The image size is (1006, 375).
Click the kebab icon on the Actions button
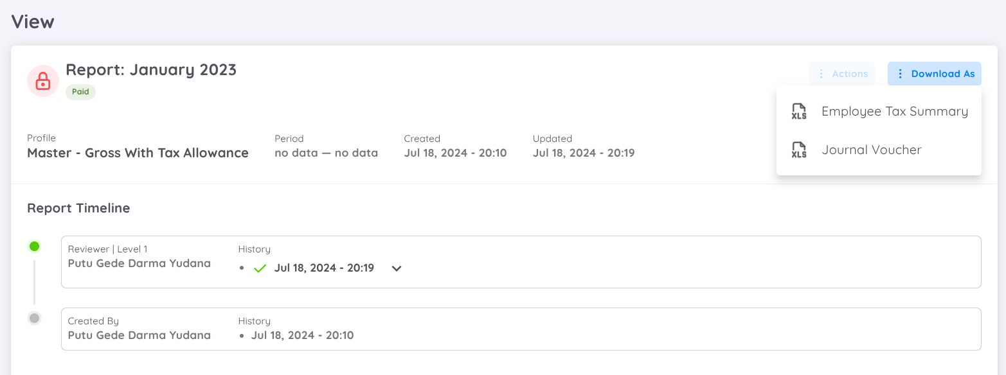click(x=821, y=73)
